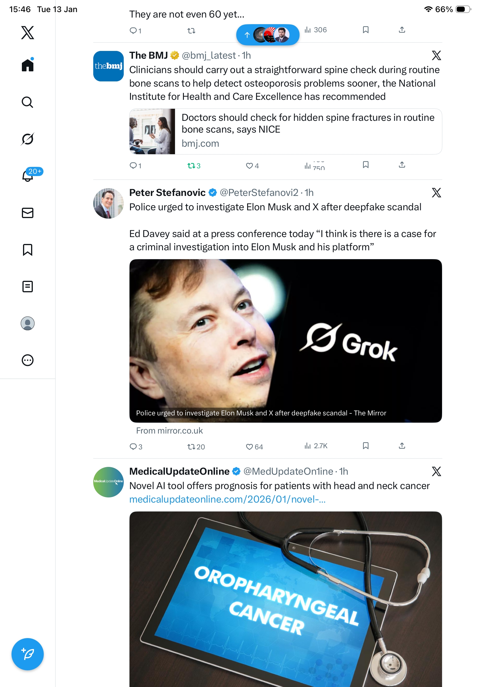Screen dimensions: 480x687
Task: Open BMJ spine fractures article card
Action: 285,131
